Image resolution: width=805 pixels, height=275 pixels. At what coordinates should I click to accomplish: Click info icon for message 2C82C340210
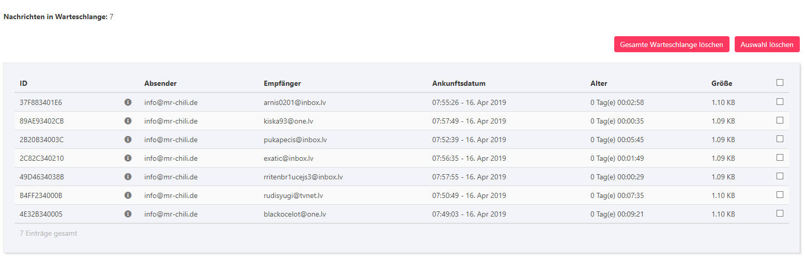tap(128, 158)
